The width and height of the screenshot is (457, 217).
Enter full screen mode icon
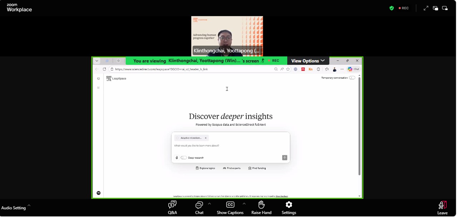coord(426,8)
